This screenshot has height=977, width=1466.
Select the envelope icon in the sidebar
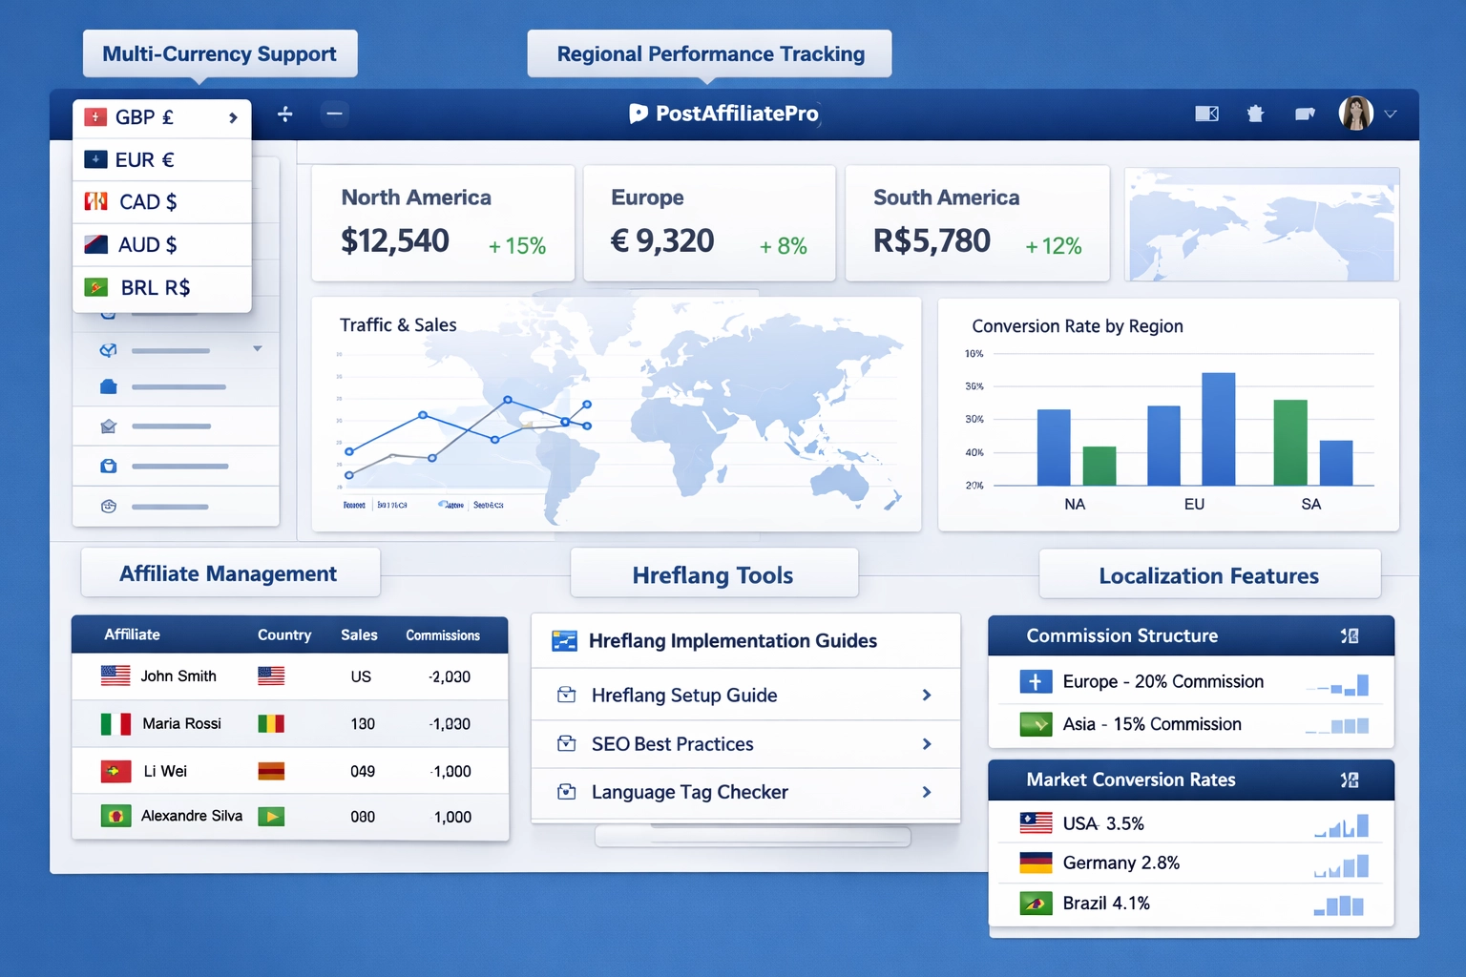click(108, 426)
